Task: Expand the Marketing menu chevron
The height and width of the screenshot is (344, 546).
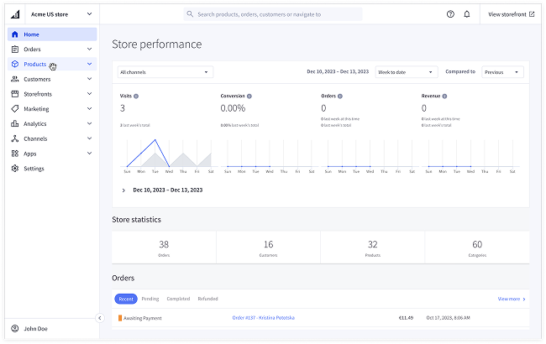Action: coord(90,109)
